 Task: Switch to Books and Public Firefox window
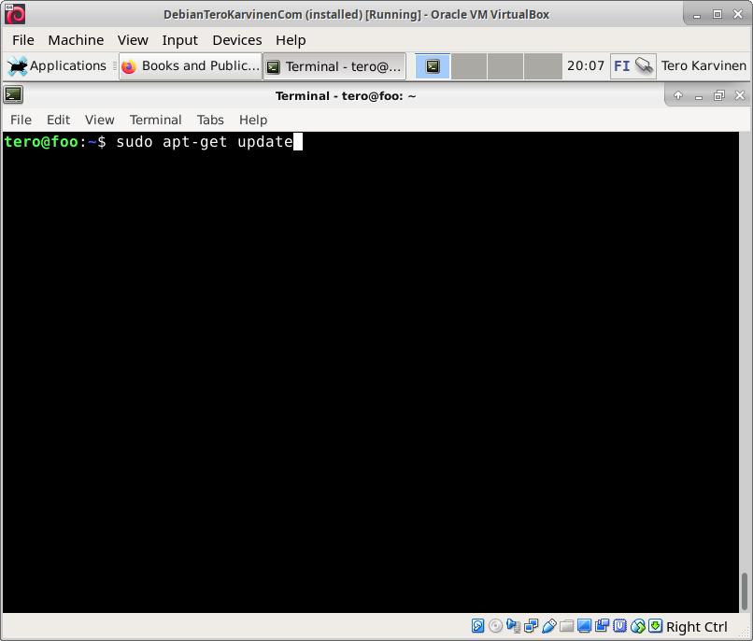pyautogui.click(x=190, y=66)
